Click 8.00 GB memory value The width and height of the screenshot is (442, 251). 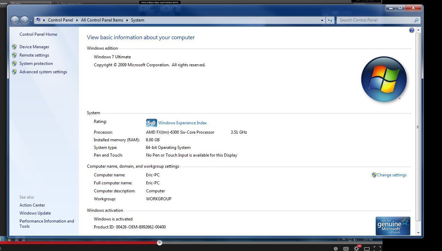(153, 140)
